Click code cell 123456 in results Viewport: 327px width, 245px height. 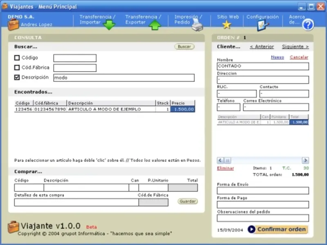coord(24,109)
